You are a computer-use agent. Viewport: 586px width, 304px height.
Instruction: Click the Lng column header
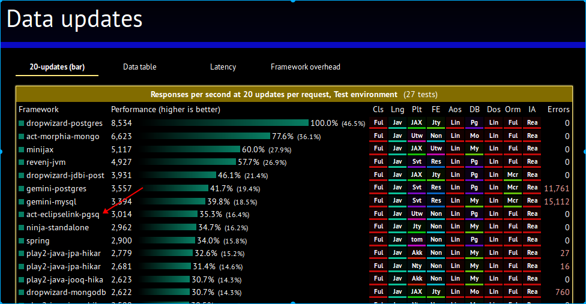click(x=397, y=109)
